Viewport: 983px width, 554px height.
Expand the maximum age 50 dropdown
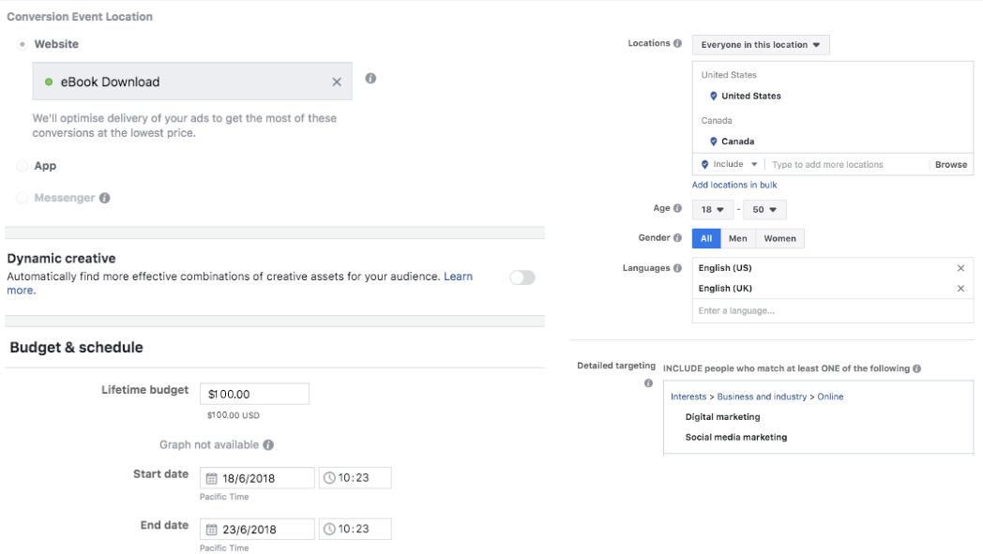tap(764, 209)
